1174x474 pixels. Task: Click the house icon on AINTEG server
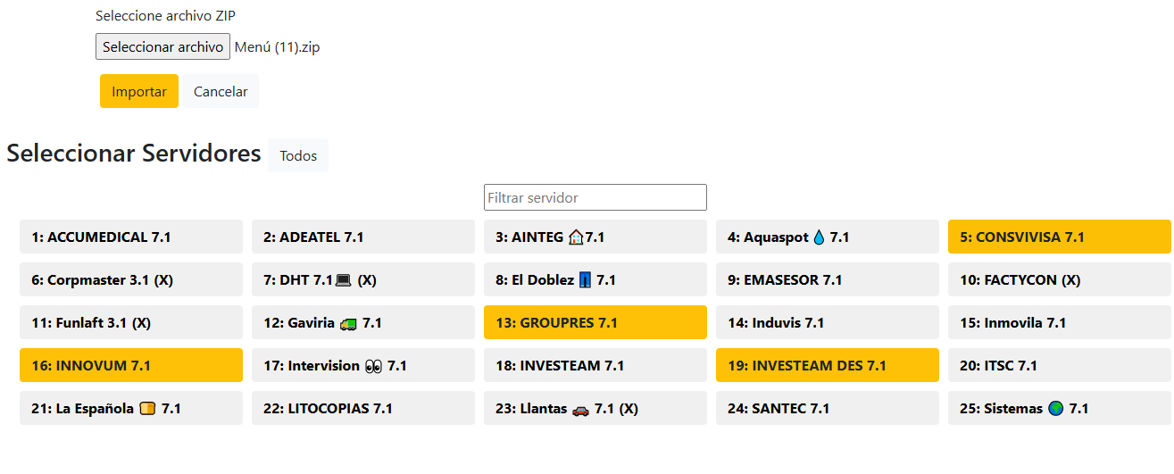click(x=576, y=237)
